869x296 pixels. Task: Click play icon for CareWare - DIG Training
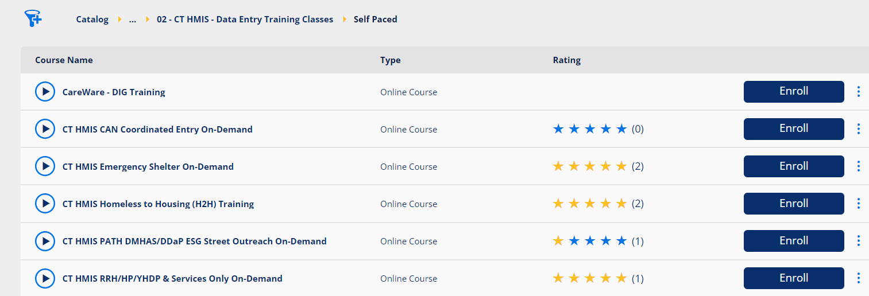[x=45, y=92]
